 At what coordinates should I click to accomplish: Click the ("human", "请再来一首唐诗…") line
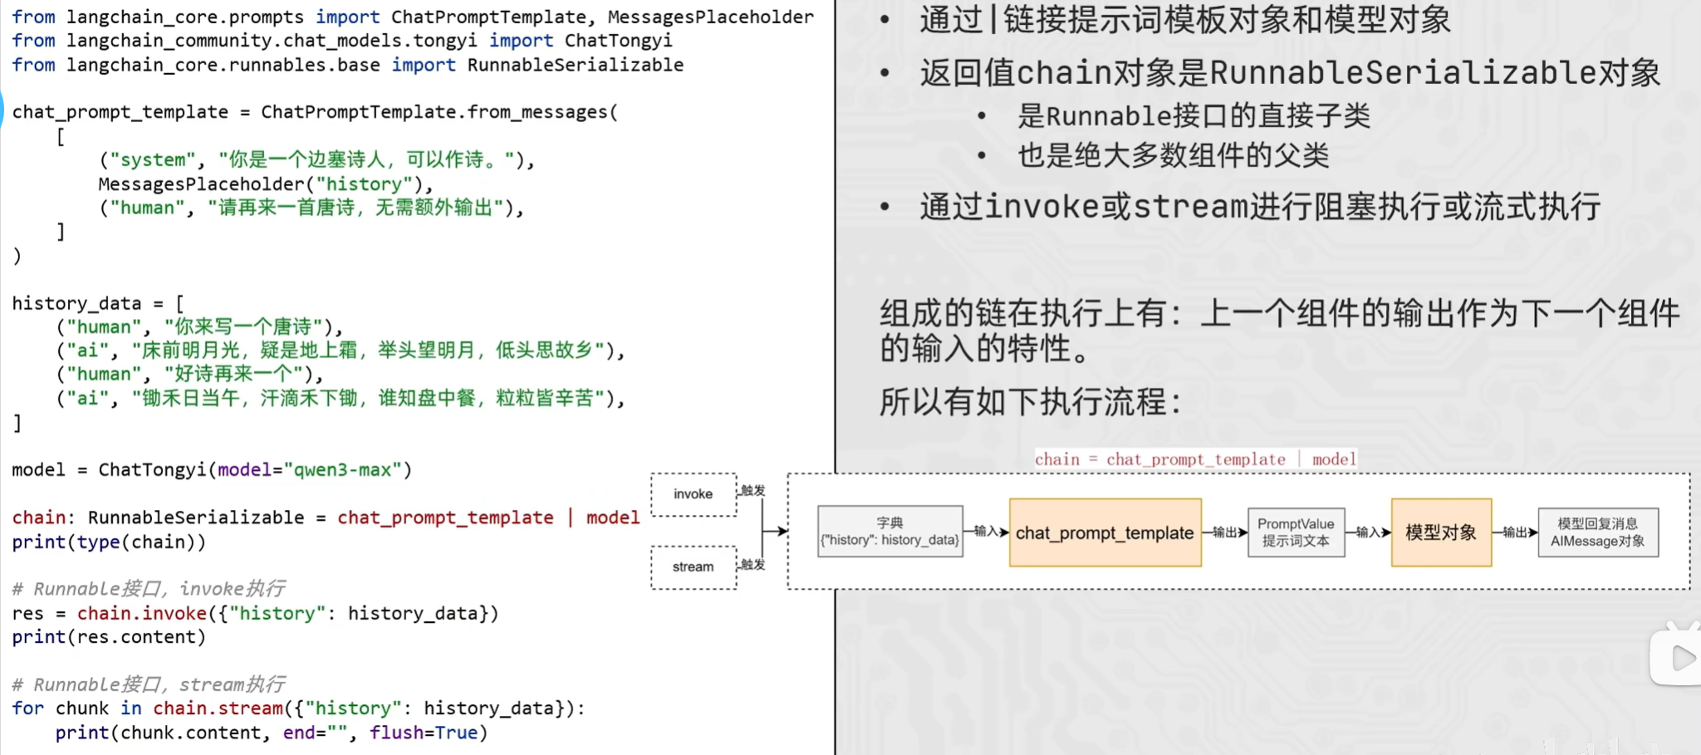click(x=311, y=208)
